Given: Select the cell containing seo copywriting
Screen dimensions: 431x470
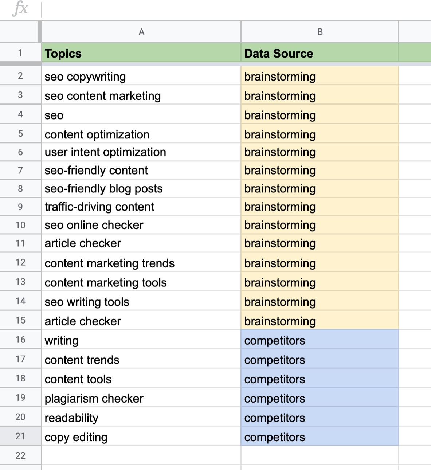Looking at the screenshot, I should tap(141, 77).
